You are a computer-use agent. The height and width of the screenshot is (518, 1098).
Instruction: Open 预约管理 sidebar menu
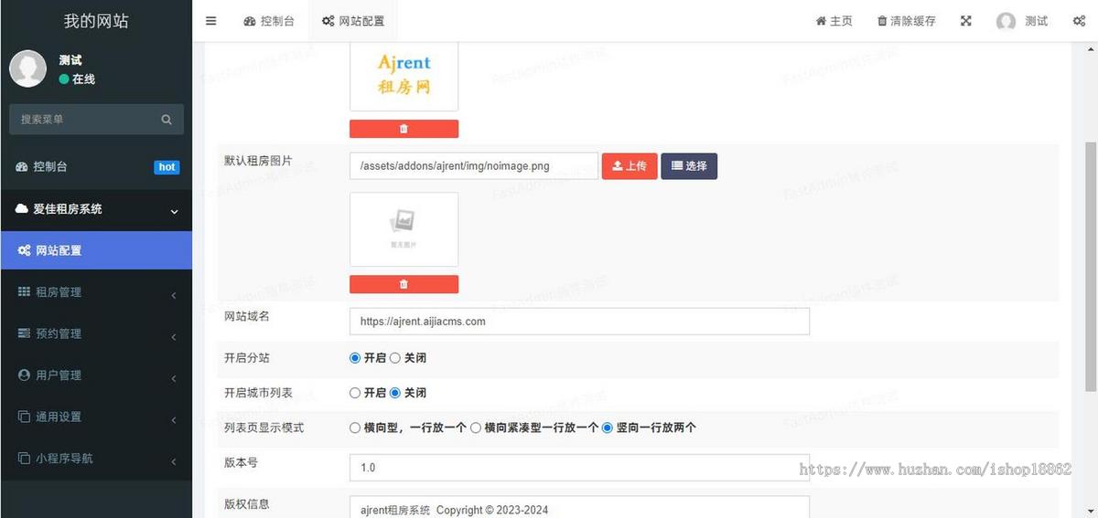[96, 334]
